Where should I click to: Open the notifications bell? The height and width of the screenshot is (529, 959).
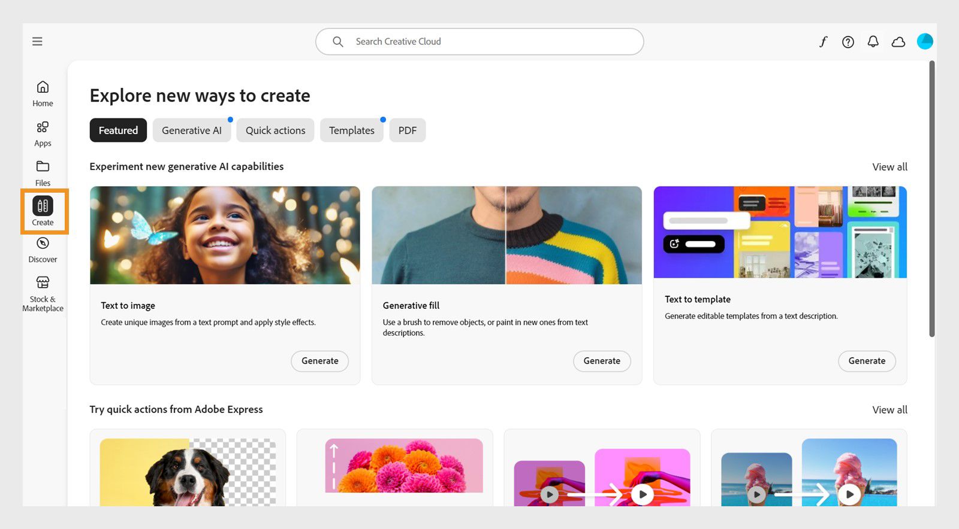(873, 41)
